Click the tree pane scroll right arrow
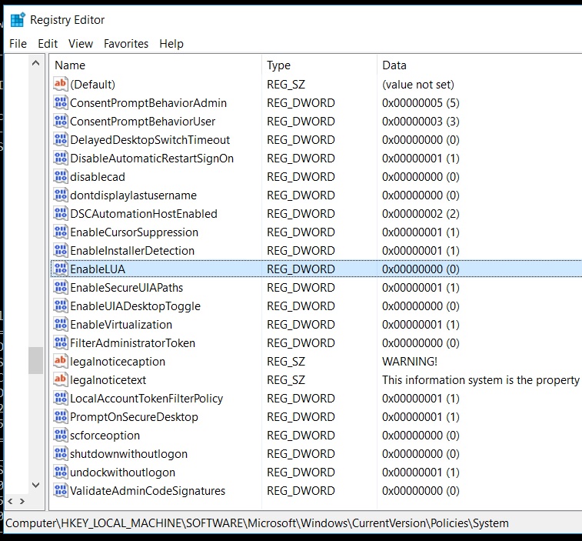The height and width of the screenshot is (541, 582). pyautogui.click(x=22, y=501)
